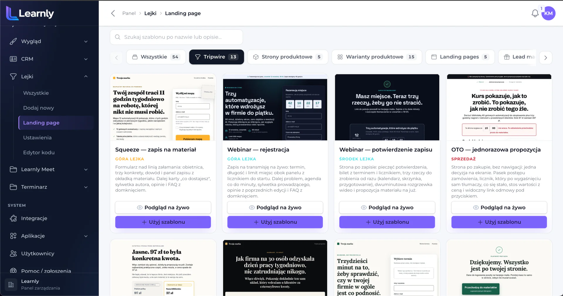Click the Użytkownicy people icon

(13, 253)
